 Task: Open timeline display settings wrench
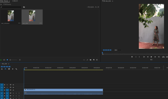(x=16, y=69)
